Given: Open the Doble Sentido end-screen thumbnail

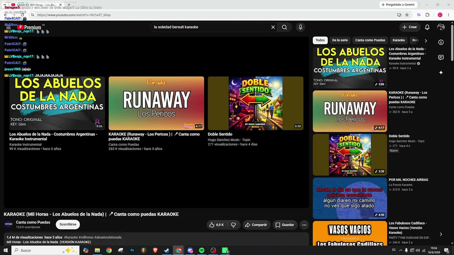Looking at the screenshot, I should tap(255, 103).
